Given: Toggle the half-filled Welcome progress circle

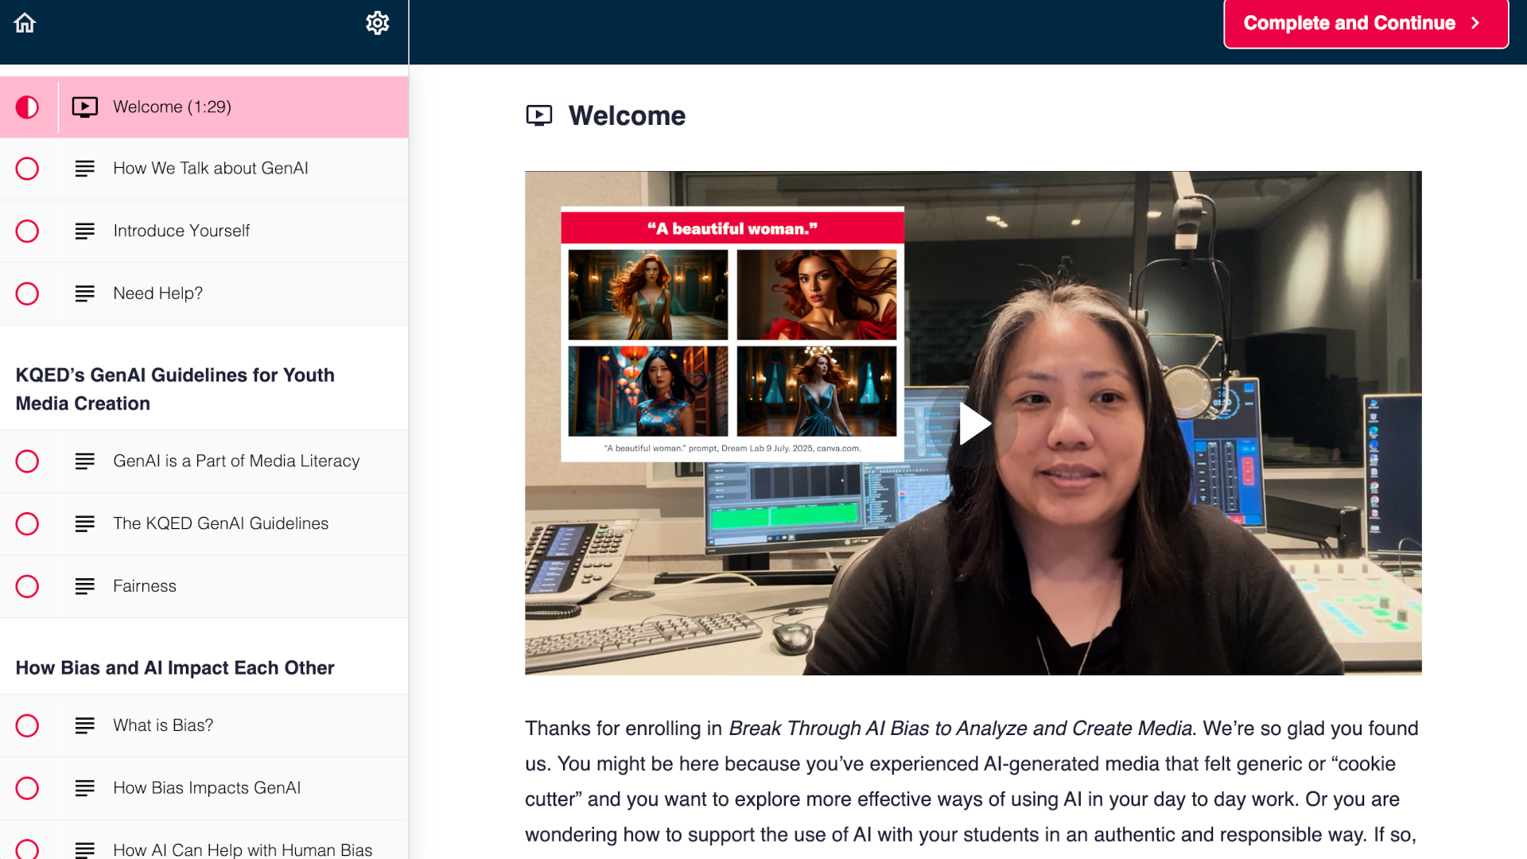Looking at the screenshot, I should pos(27,107).
